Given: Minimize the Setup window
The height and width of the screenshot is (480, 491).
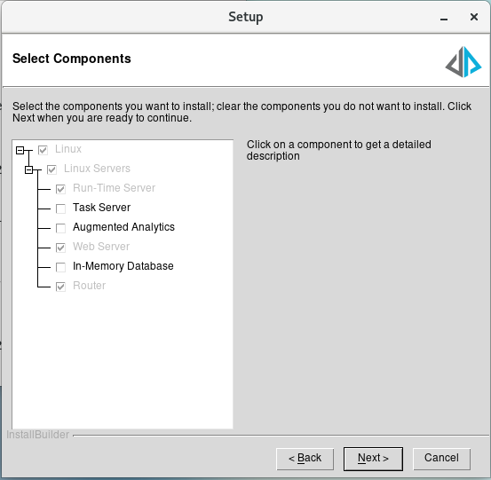Looking at the screenshot, I should coord(443,18).
